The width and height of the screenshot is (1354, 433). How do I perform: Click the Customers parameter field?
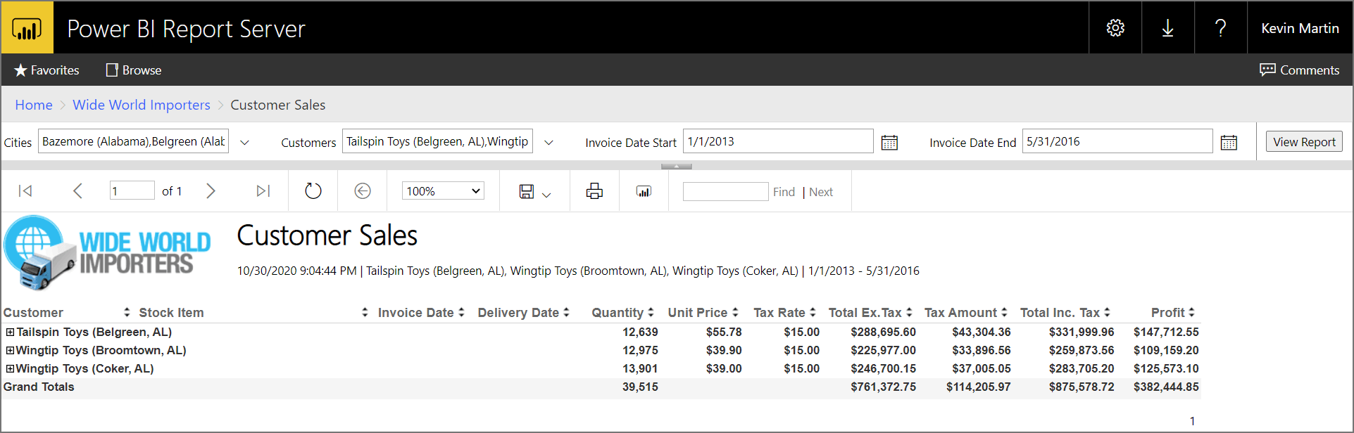click(437, 141)
